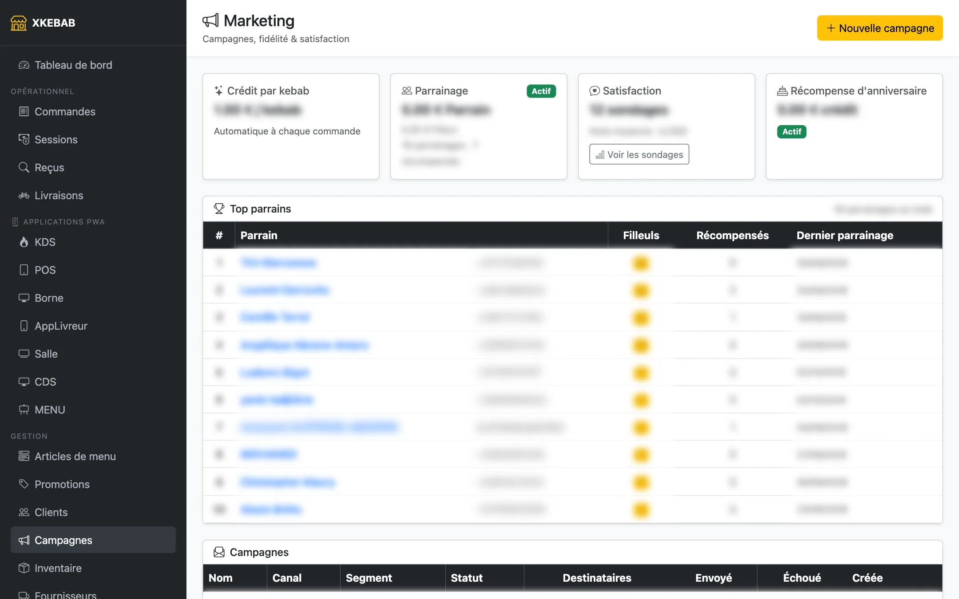Click the Top parrains trophy icon
Image resolution: width=959 pixels, height=599 pixels.
coord(219,209)
